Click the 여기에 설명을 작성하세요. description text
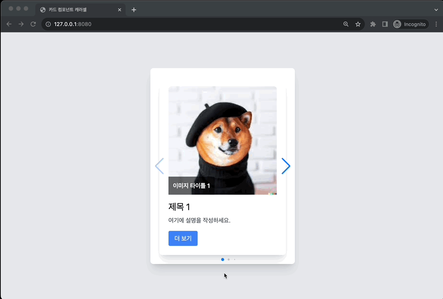The width and height of the screenshot is (443, 299). pyautogui.click(x=199, y=220)
